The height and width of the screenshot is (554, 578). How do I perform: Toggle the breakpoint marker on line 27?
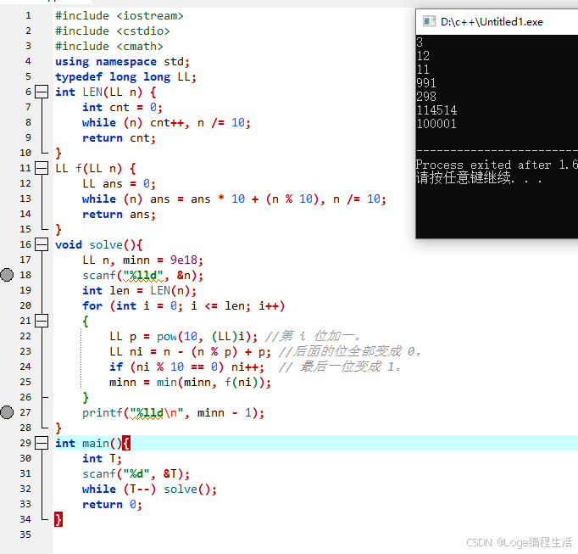pyautogui.click(x=7, y=412)
